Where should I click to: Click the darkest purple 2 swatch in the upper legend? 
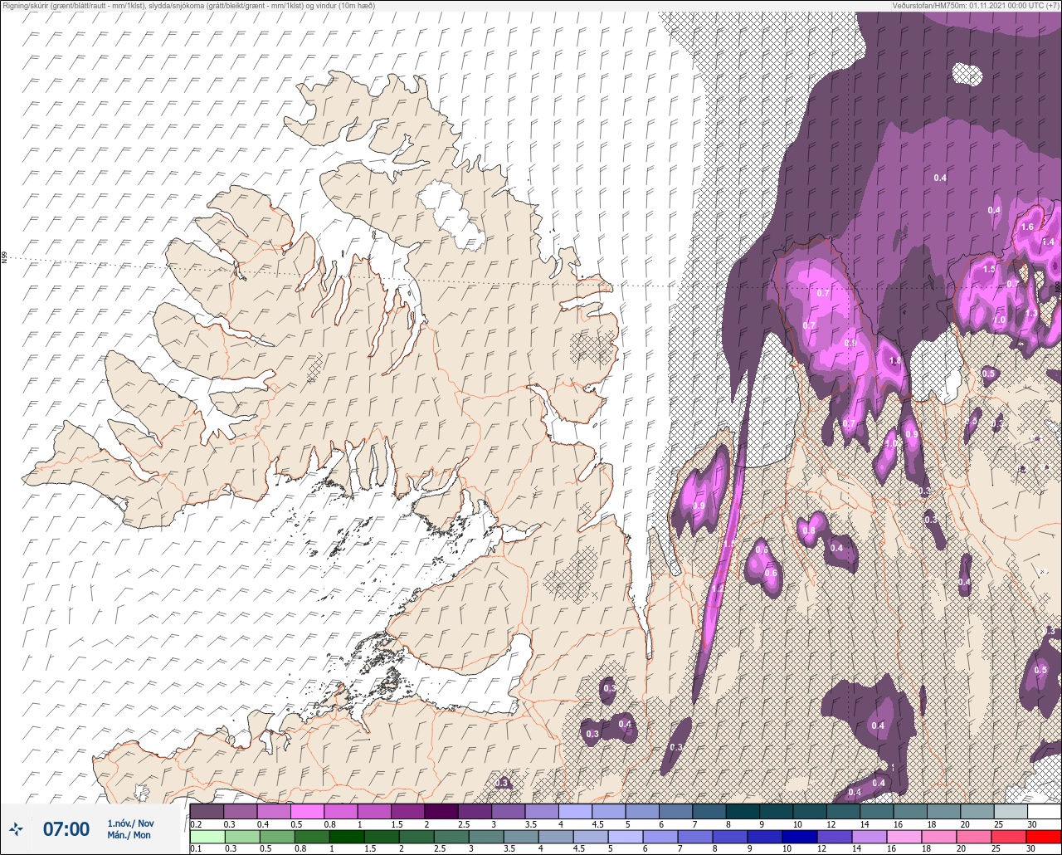coord(441,811)
